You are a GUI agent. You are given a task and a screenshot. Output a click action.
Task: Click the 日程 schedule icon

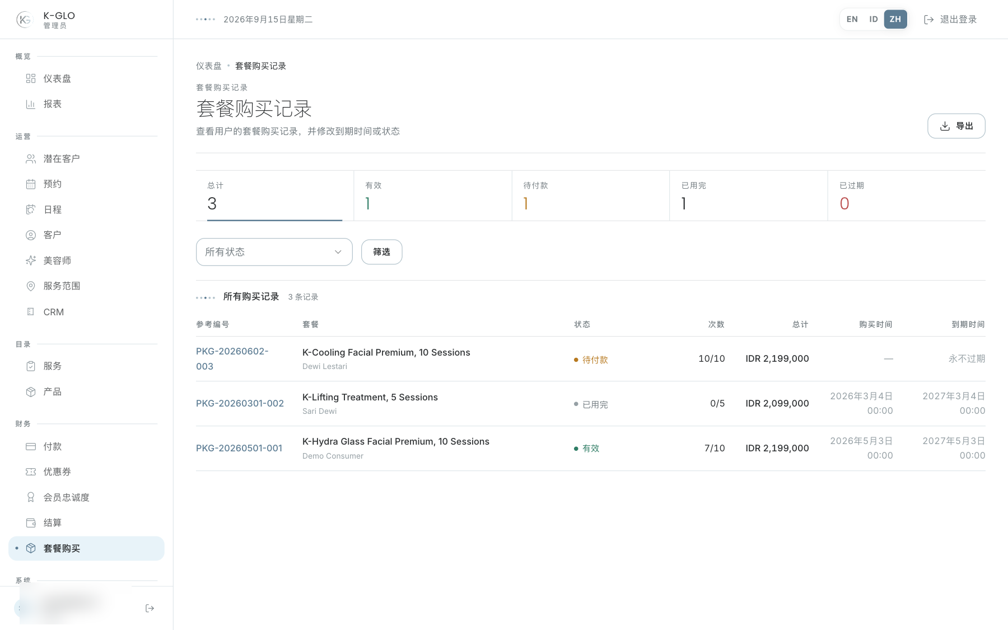tap(31, 209)
